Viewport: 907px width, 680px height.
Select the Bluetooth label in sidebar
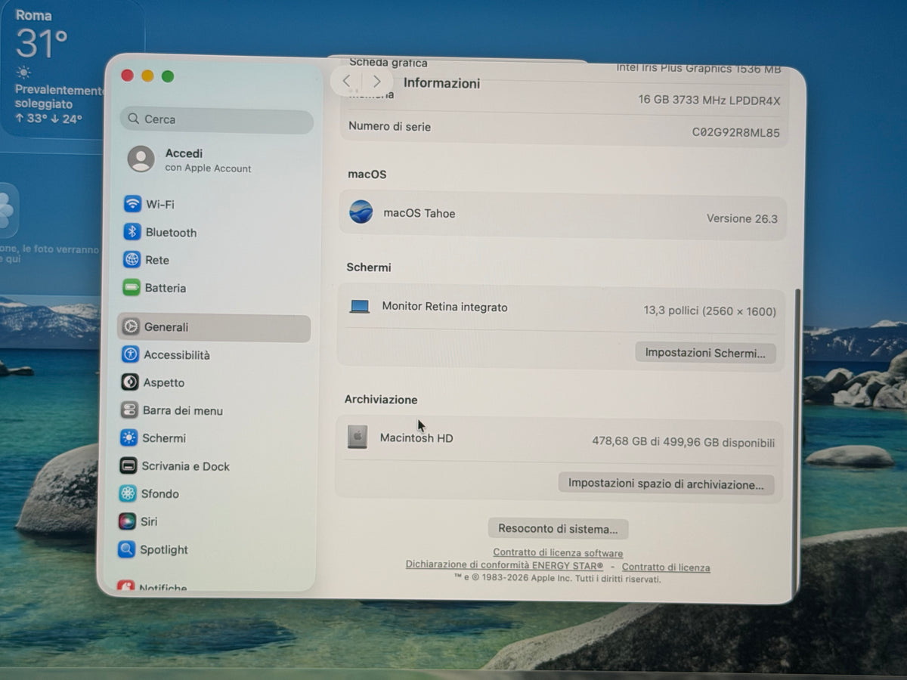(x=172, y=233)
